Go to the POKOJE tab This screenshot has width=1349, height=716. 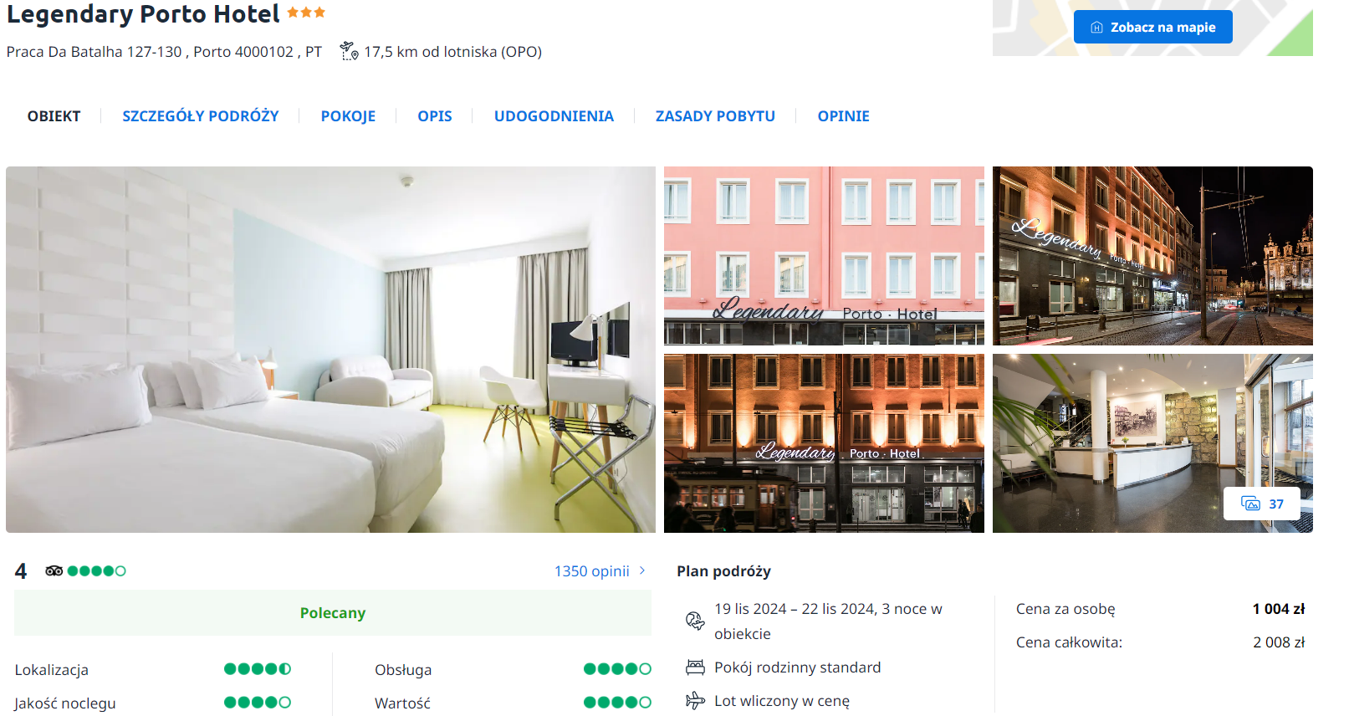(x=348, y=116)
